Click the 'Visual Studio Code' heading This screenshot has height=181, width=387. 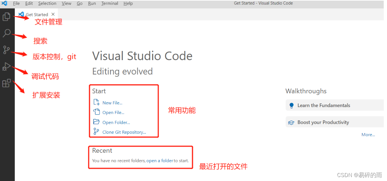(142, 56)
